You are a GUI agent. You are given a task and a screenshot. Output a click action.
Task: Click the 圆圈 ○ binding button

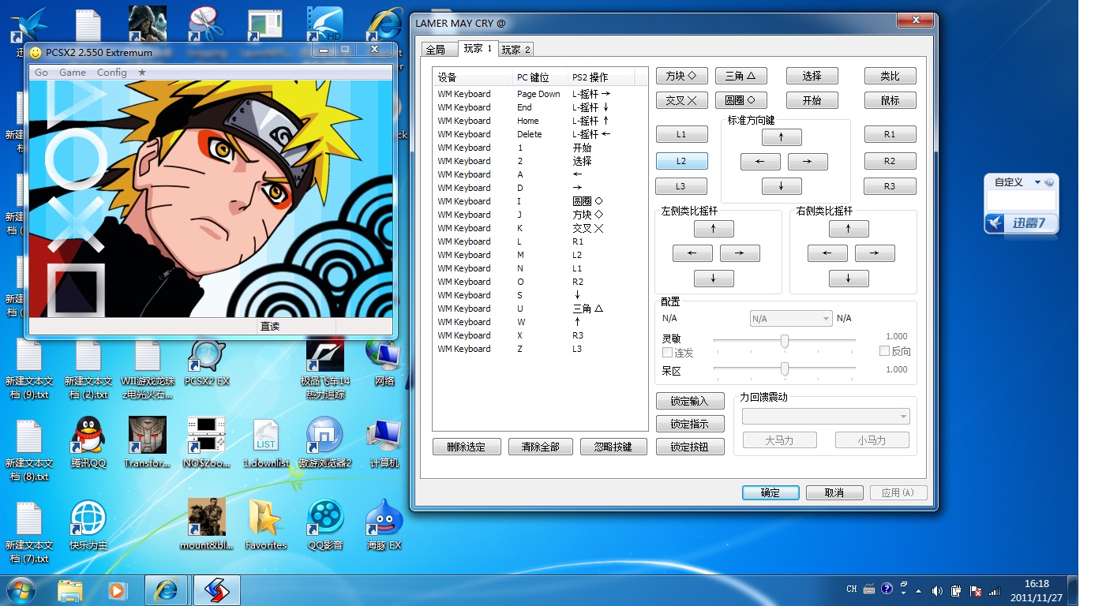(740, 100)
